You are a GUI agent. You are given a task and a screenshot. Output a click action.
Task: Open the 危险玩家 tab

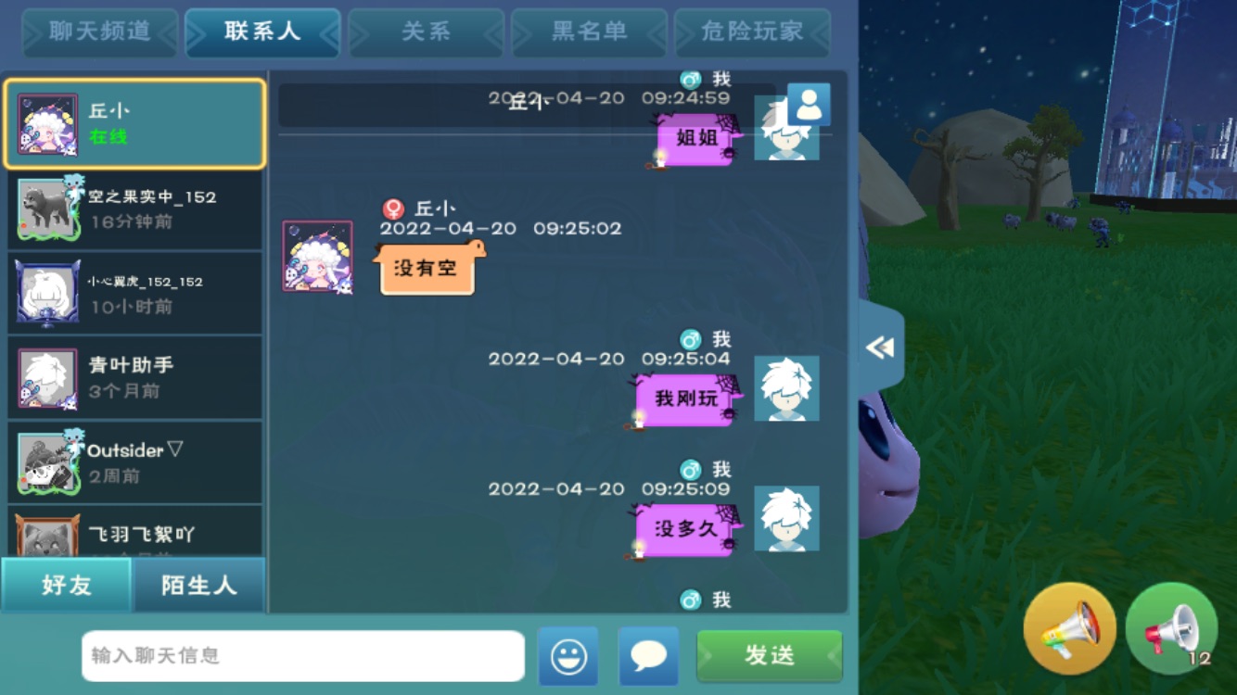click(752, 32)
